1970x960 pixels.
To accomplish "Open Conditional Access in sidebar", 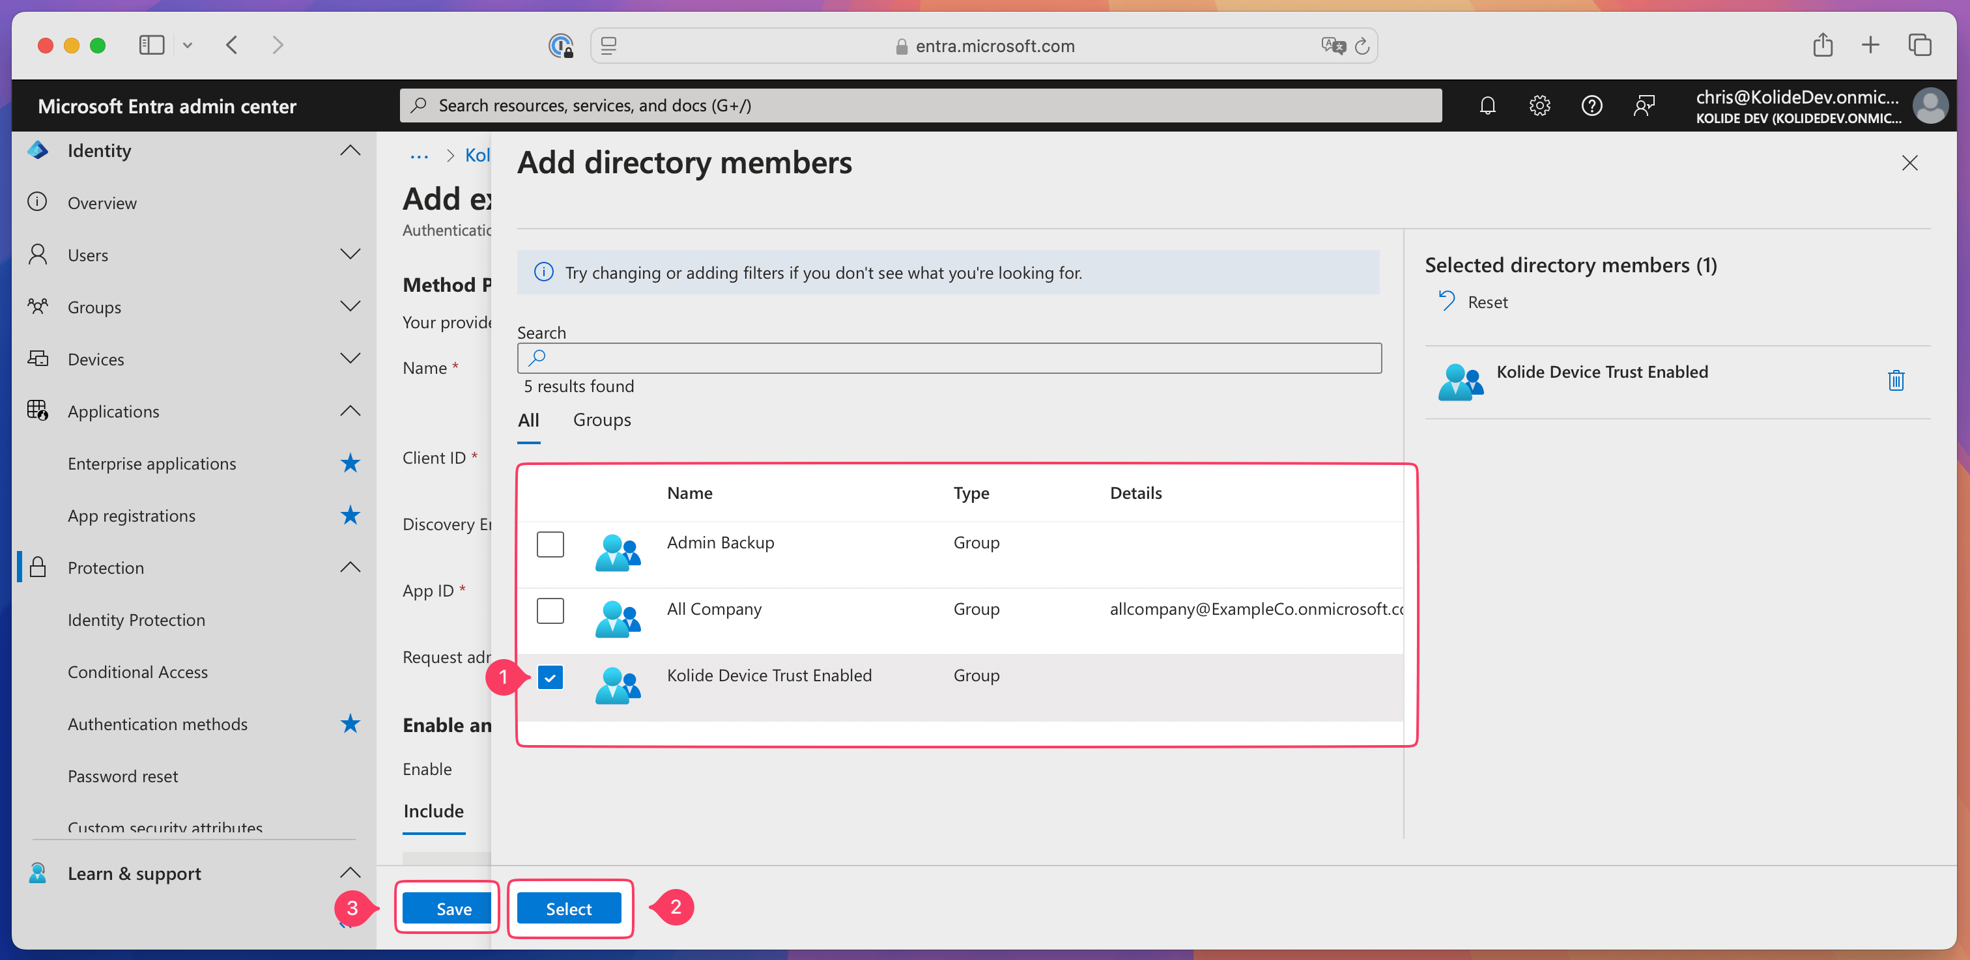I will (137, 672).
